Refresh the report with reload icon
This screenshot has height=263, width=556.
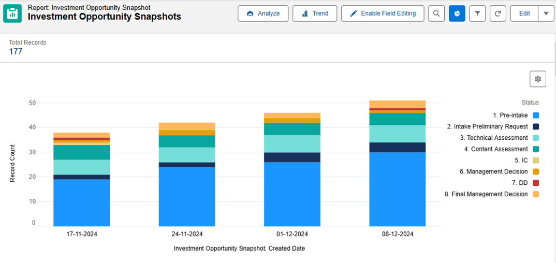tap(498, 13)
